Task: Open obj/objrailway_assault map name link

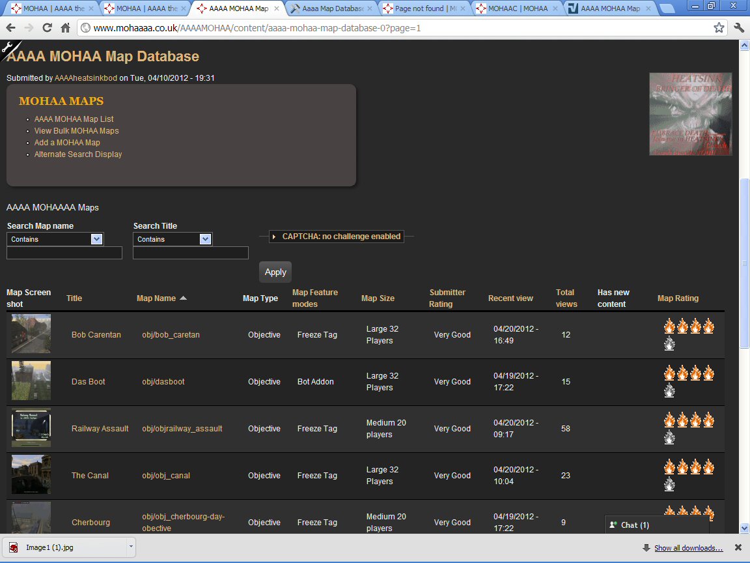Action: tap(182, 429)
